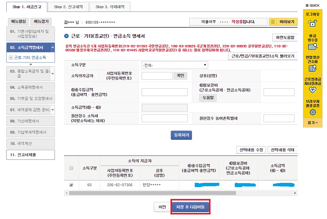The height and width of the screenshot is (219, 327).
Task: Open menu 09. 기납부세액명세서
Action: point(31,132)
